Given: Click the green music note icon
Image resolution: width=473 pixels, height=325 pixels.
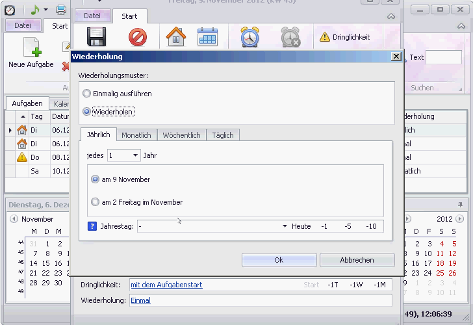Looking at the screenshot, I should click(35, 10).
